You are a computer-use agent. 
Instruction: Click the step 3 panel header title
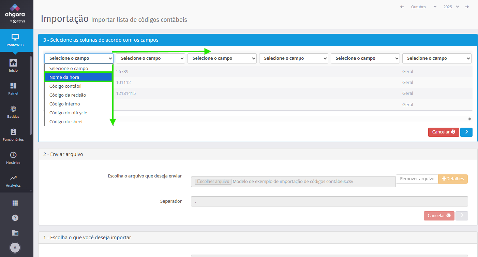pyautogui.click(x=101, y=40)
